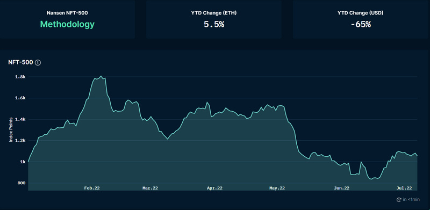Click the Index Points axis title

pyautogui.click(x=11, y=130)
